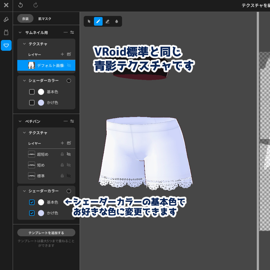Disable the かげ色 checkbox in ペチパン
The image size is (270, 270).
(x=32, y=213)
